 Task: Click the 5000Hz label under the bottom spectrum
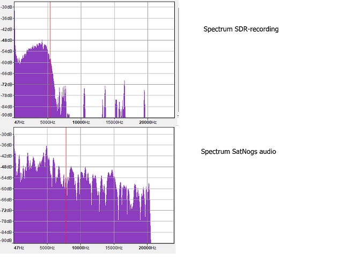[47, 248]
